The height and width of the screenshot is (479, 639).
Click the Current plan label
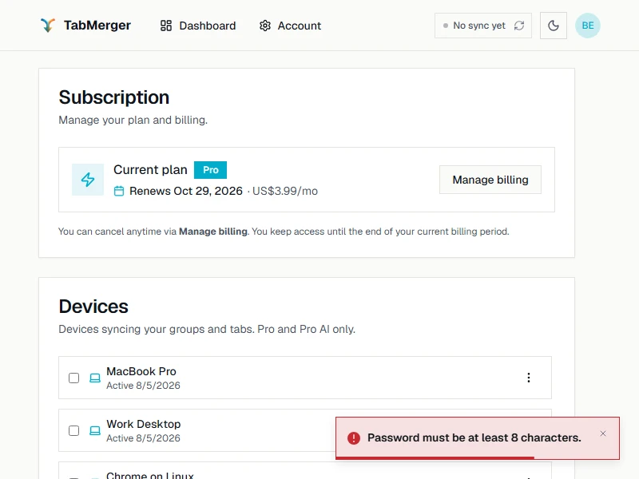150,170
